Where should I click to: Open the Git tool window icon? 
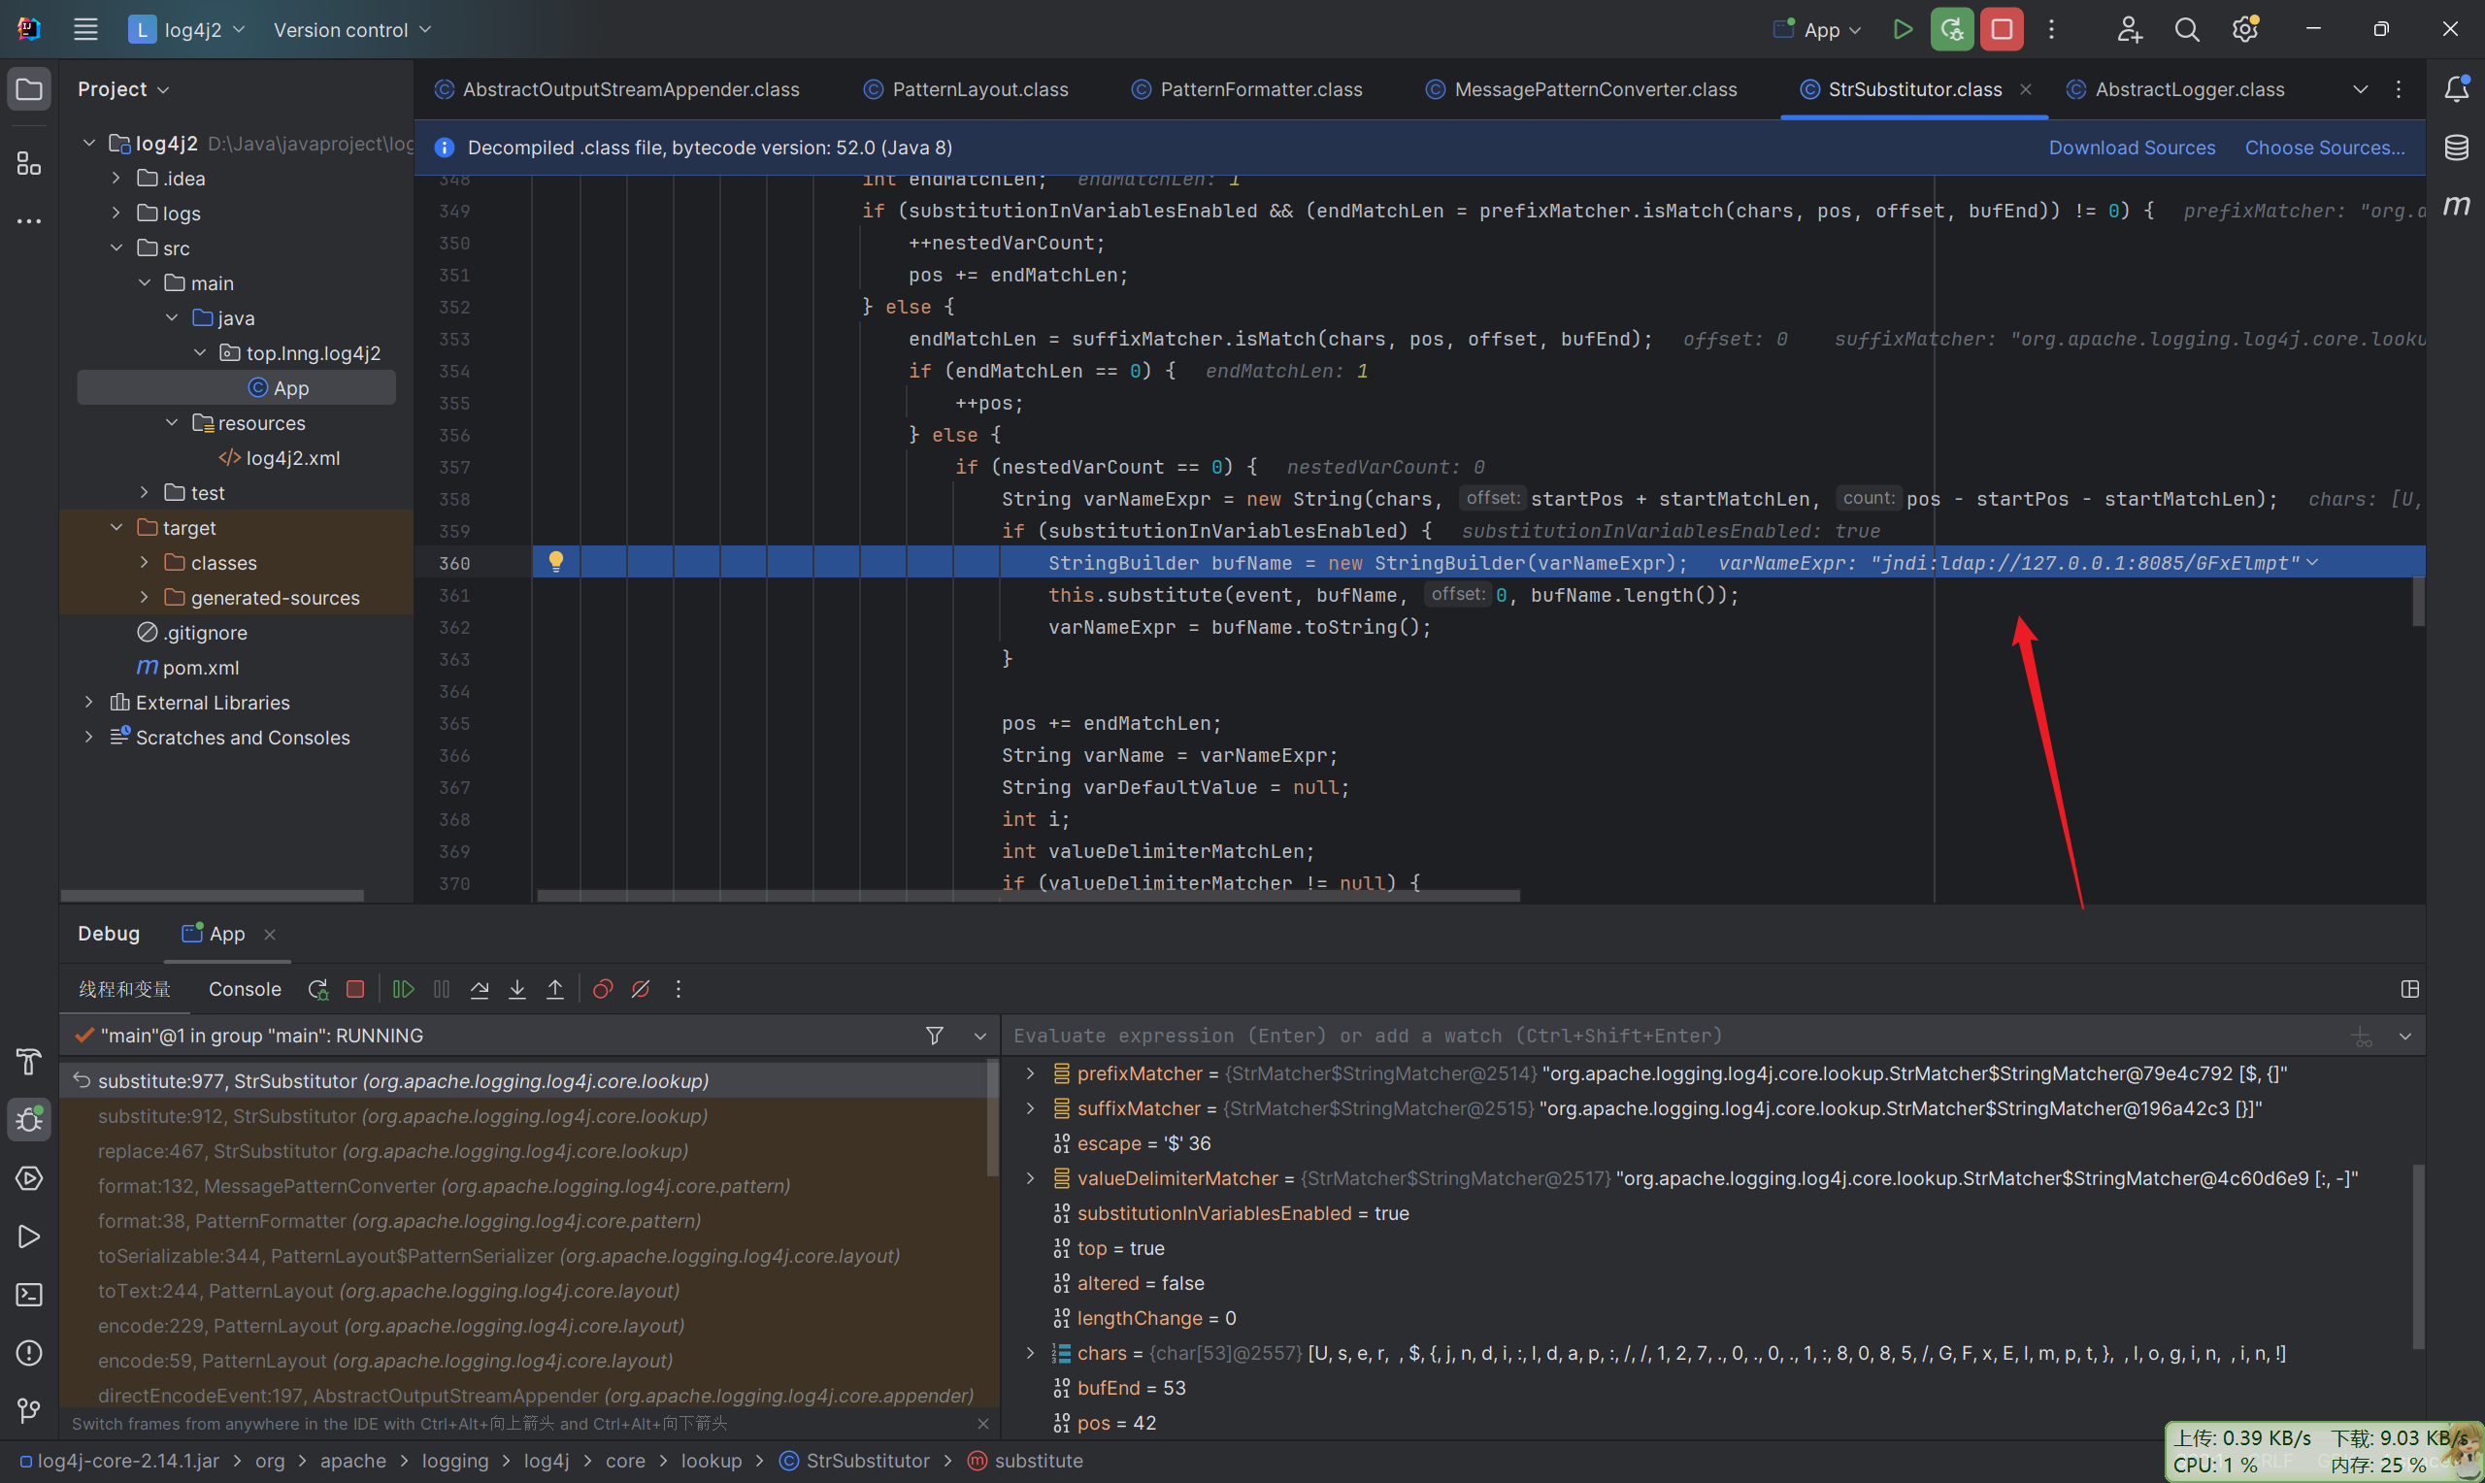29,1410
